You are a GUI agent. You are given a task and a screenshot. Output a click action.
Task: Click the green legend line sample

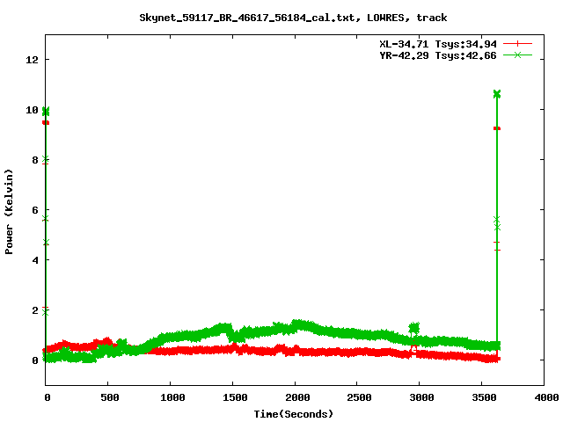[517, 55]
